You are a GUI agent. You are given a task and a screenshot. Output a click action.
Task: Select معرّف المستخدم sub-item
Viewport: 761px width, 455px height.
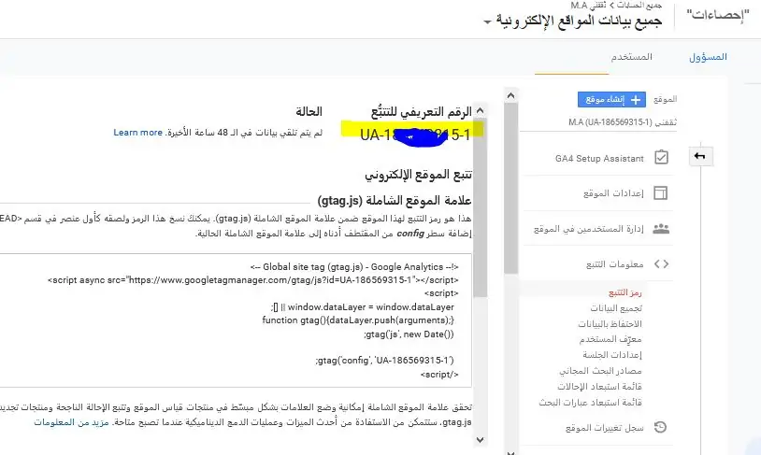(610, 339)
